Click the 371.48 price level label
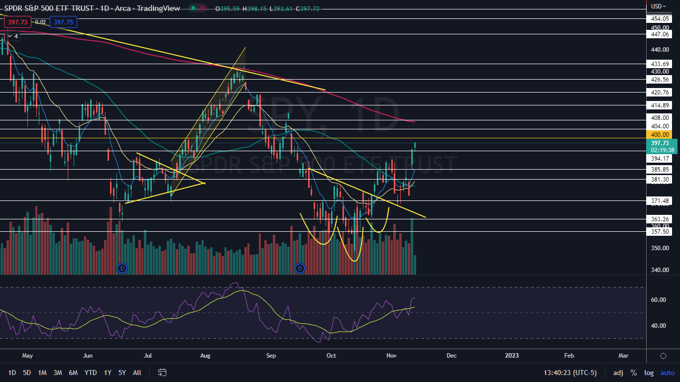The height and width of the screenshot is (382, 680). click(x=659, y=201)
